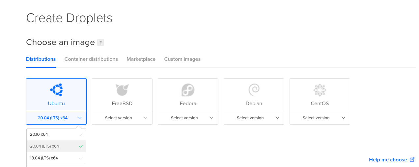419x167 pixels.
Task: Click the FreeBSD devil logo icon
Action: pos(122,90)
